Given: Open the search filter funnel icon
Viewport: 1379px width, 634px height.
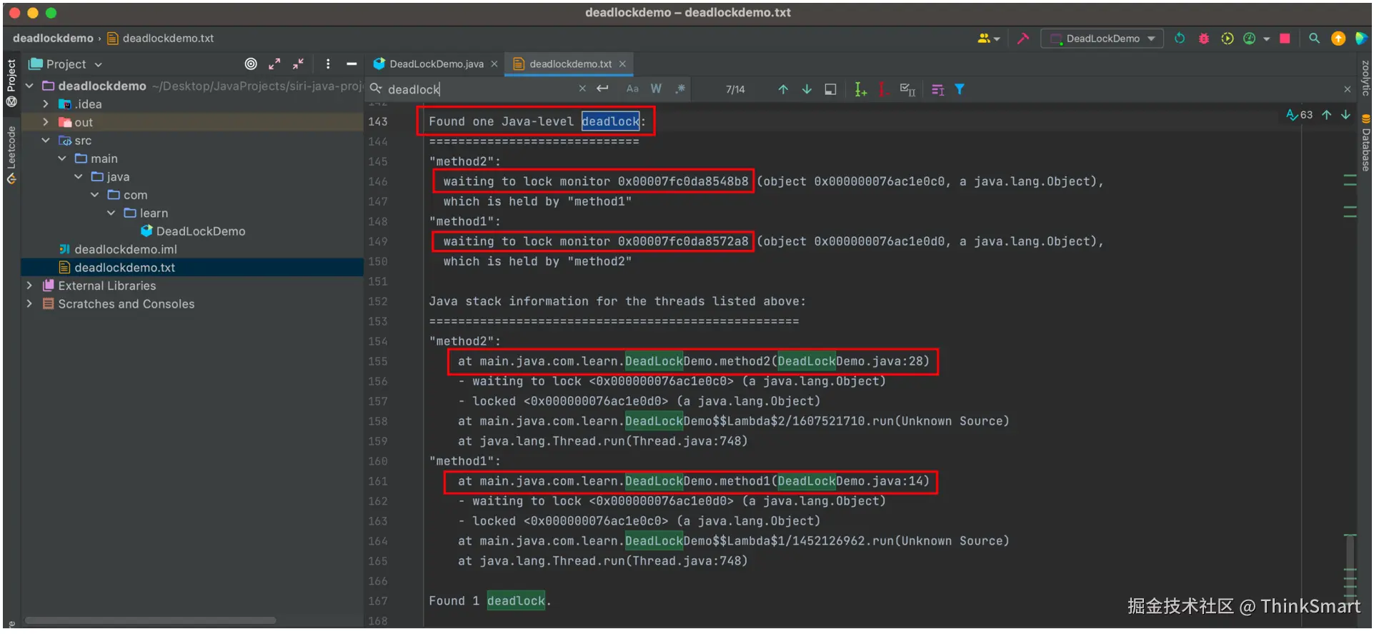Looking at the screenshot, I should (960, 89).
